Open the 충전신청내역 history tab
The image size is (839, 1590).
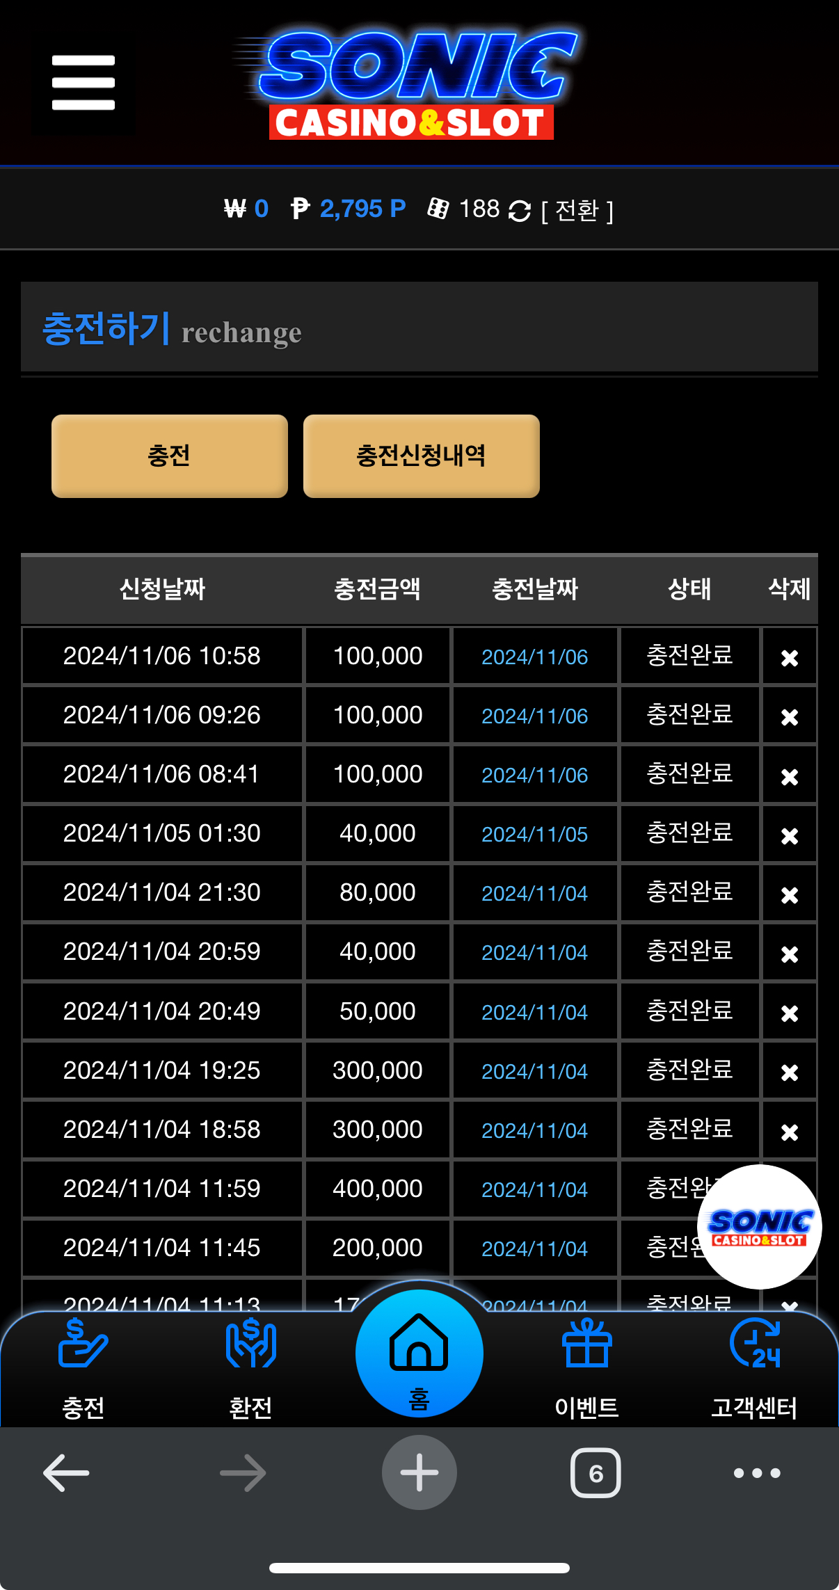click(x=421, y=456)
